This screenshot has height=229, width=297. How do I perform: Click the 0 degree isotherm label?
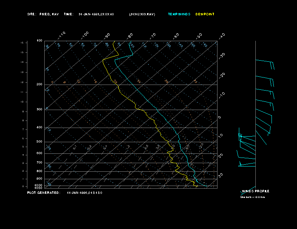pyautogui.click(x=220, y=117)
